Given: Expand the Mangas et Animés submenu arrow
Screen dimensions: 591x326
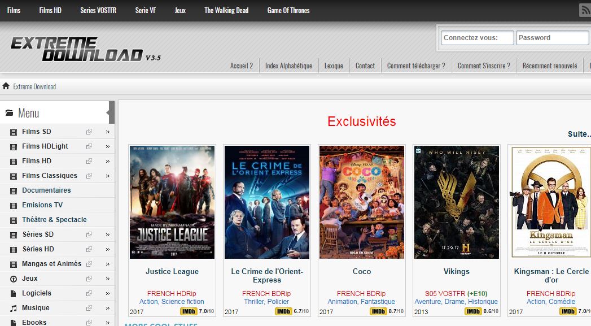Looking at the screenshot, I should (x=108, y=264).
